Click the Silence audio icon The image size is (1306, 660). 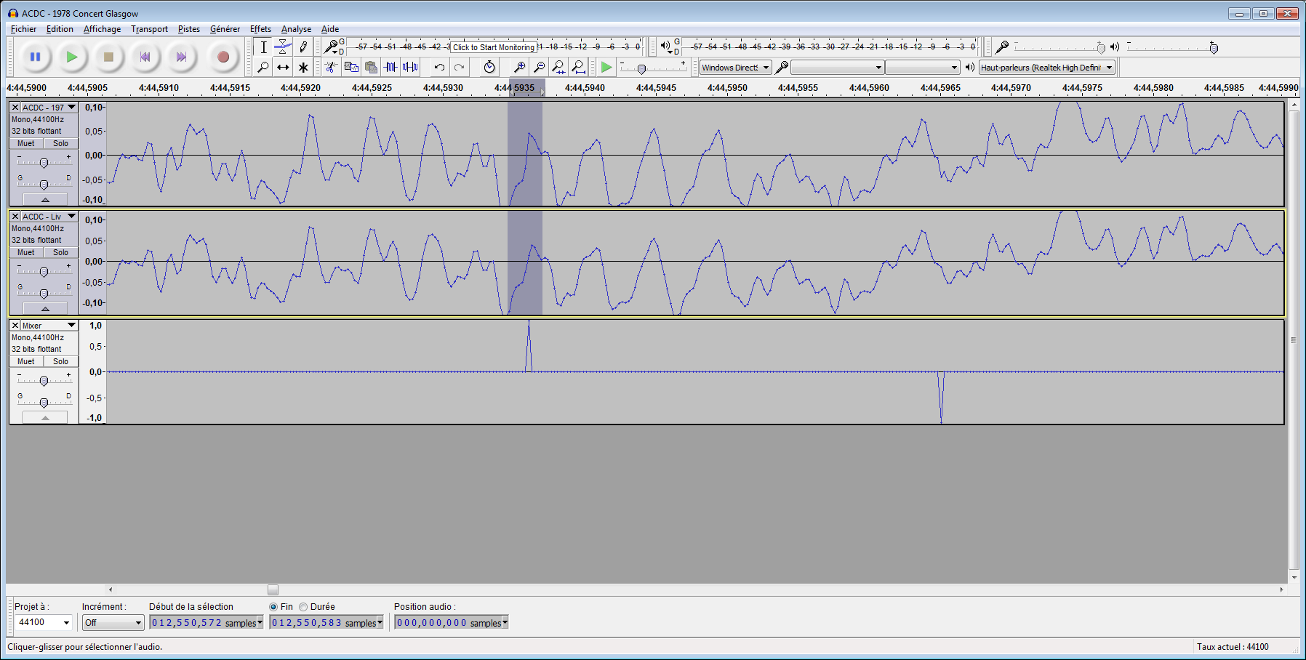[410, 67]
